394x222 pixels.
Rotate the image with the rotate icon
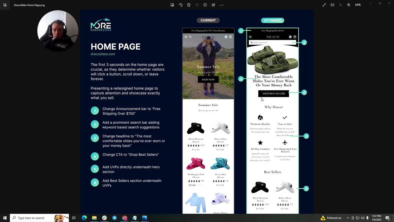[x=181, y=5]
